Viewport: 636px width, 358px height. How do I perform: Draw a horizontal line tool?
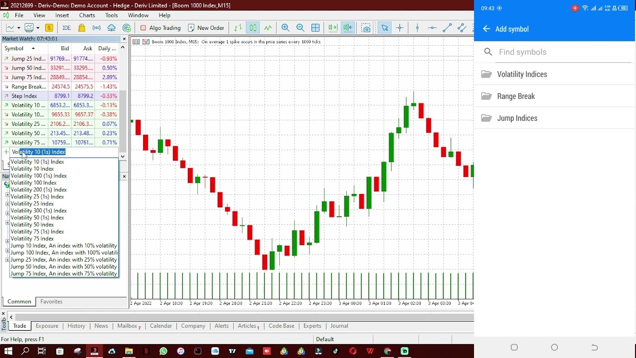(x=432, y=28)
